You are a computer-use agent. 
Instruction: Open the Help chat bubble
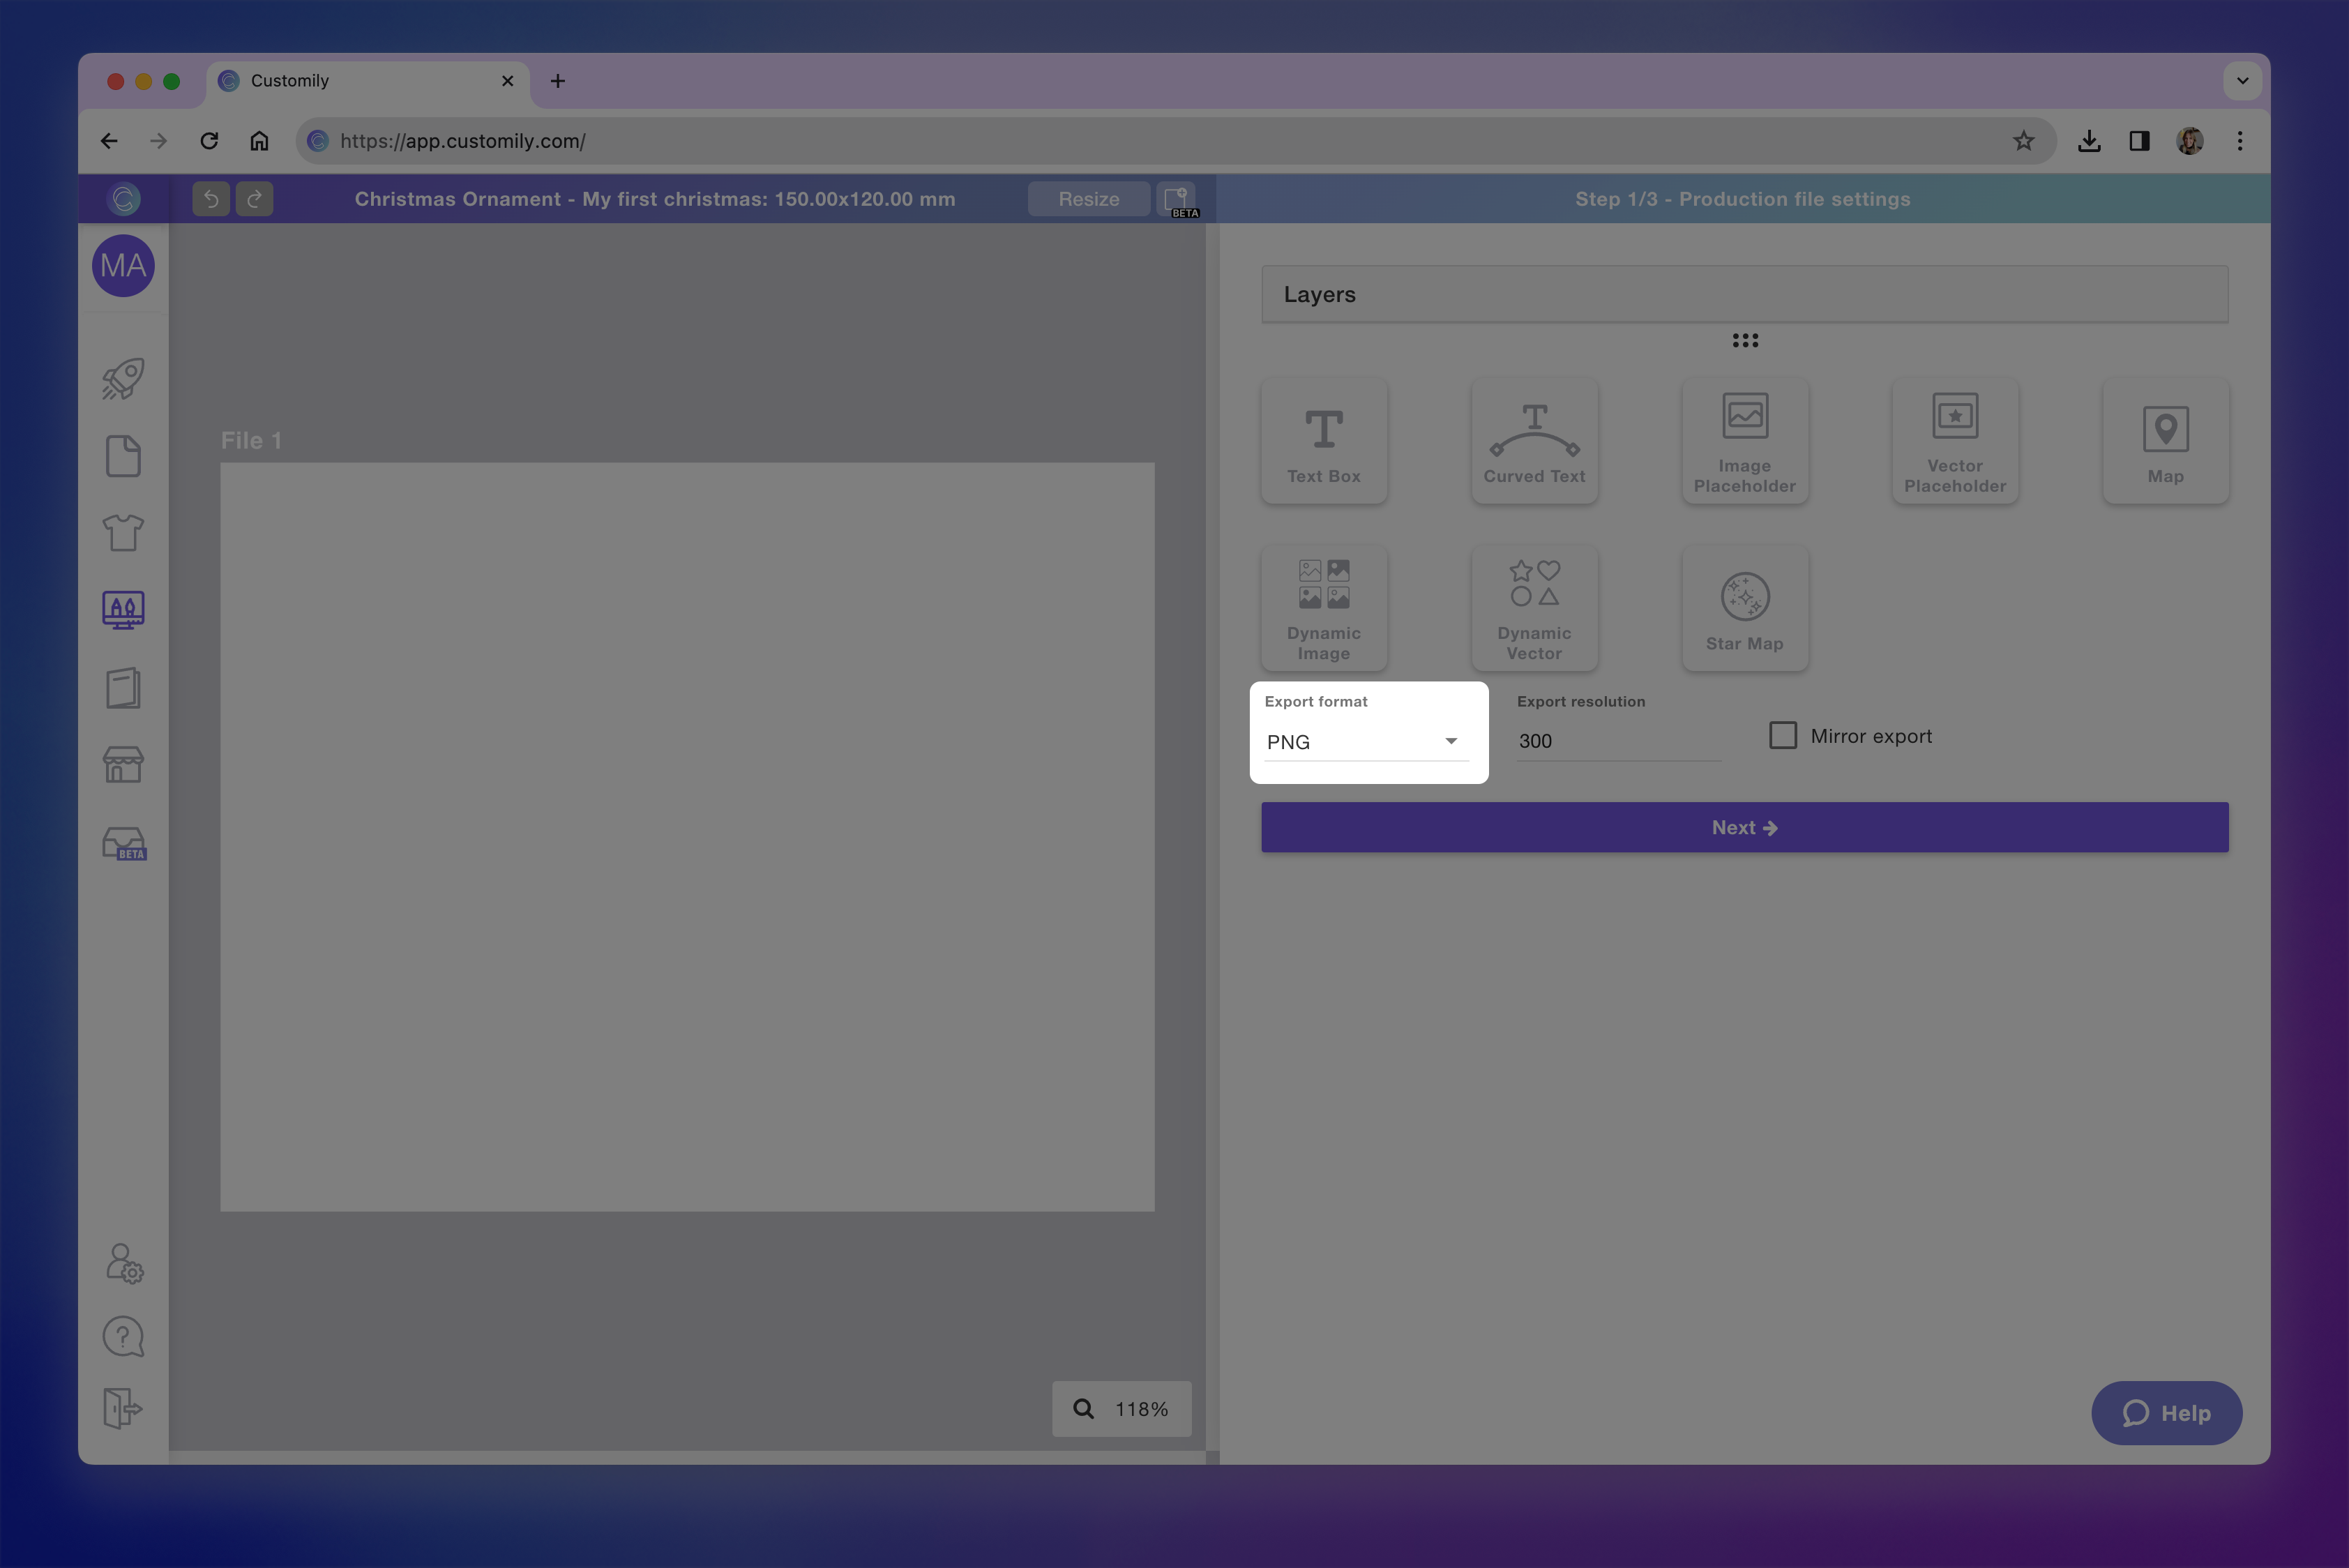(x=2167, y=1413)
